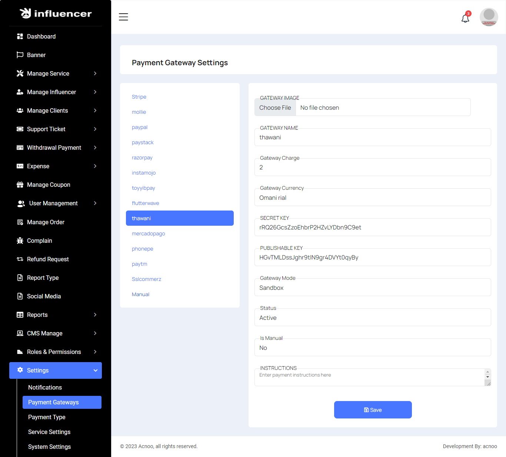Image resolution: width=506 pixels, height=457 pixels.
Task: Click the Complain bug icon
Action: pyautogui.click(x=20, y=241)
